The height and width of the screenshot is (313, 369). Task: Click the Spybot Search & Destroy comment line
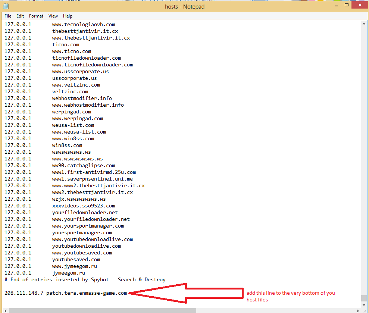coord(85,279)
